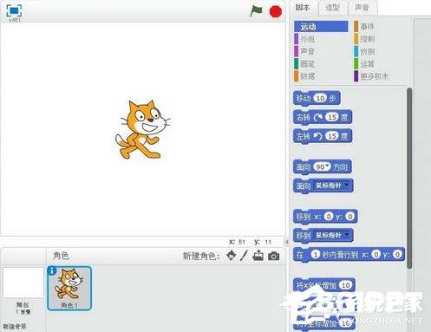Select the 角色1 cat sprite thumbnail
The image size is (431, 332).
click(69, 288)
